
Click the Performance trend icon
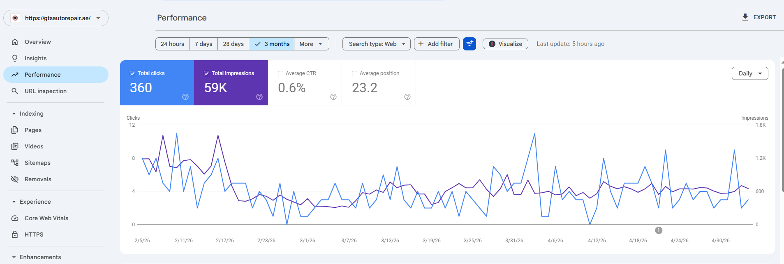pyautogui.click(x=15, y=75)
